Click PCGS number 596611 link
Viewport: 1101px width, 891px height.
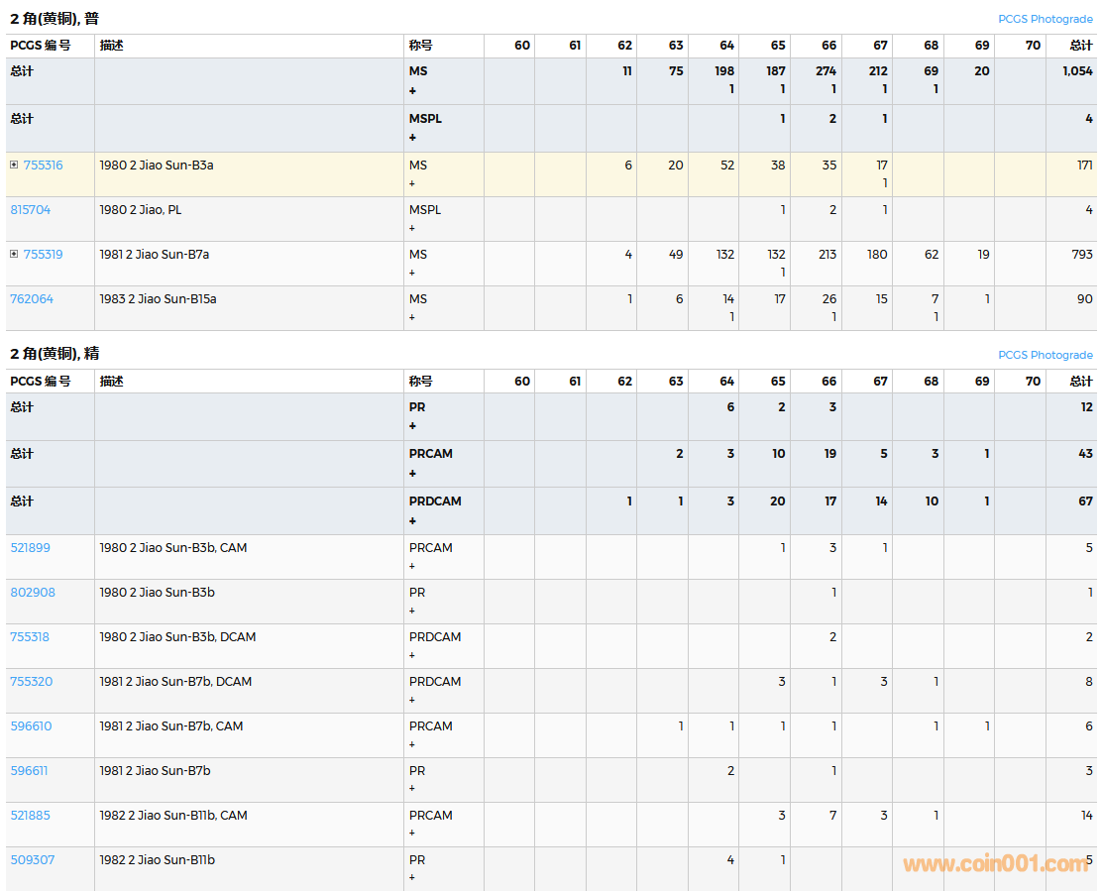pos(29,771)
